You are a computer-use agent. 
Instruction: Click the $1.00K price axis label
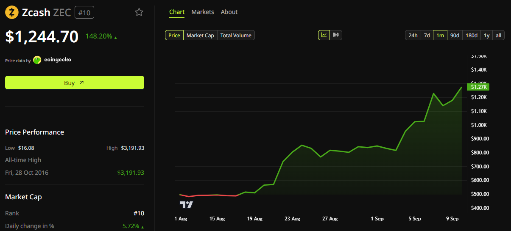pyautogui.click(x=479, y=125)
